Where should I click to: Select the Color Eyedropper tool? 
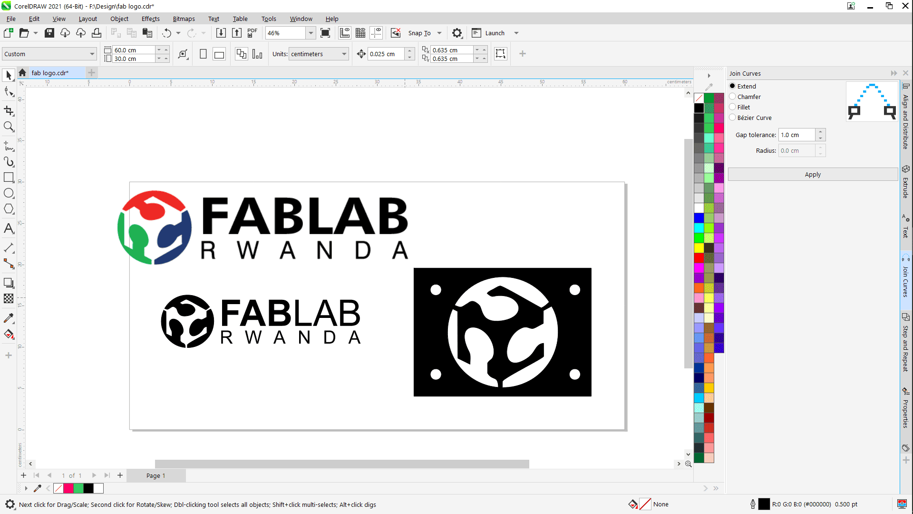tap(9, 318)
